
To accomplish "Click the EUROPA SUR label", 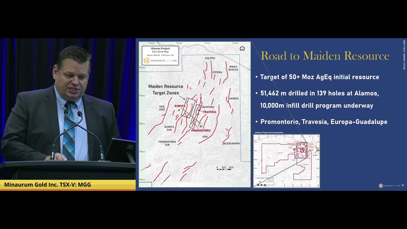I will [x=169, y=128].
